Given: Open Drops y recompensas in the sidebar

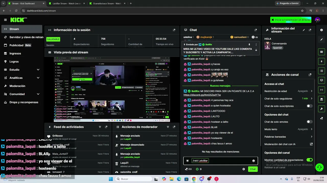Looking at the screenshot, I should 22,102.
